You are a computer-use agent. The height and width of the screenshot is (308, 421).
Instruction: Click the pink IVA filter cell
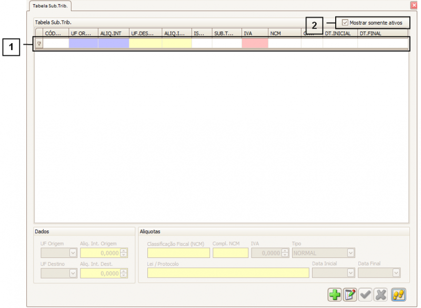pos(255,44)
